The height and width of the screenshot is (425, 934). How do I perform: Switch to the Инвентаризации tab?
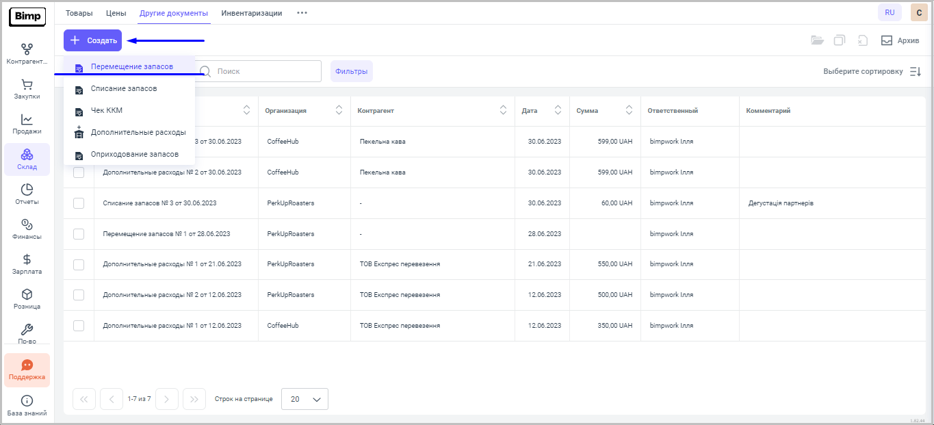click(x=251, y=13)
